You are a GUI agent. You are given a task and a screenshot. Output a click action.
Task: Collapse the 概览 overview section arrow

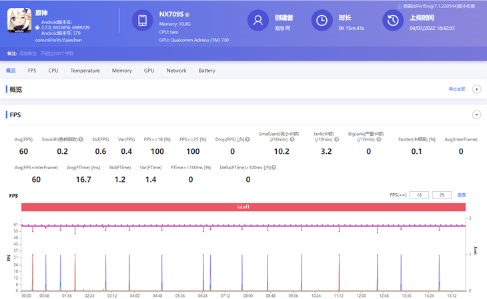[476, 89]
